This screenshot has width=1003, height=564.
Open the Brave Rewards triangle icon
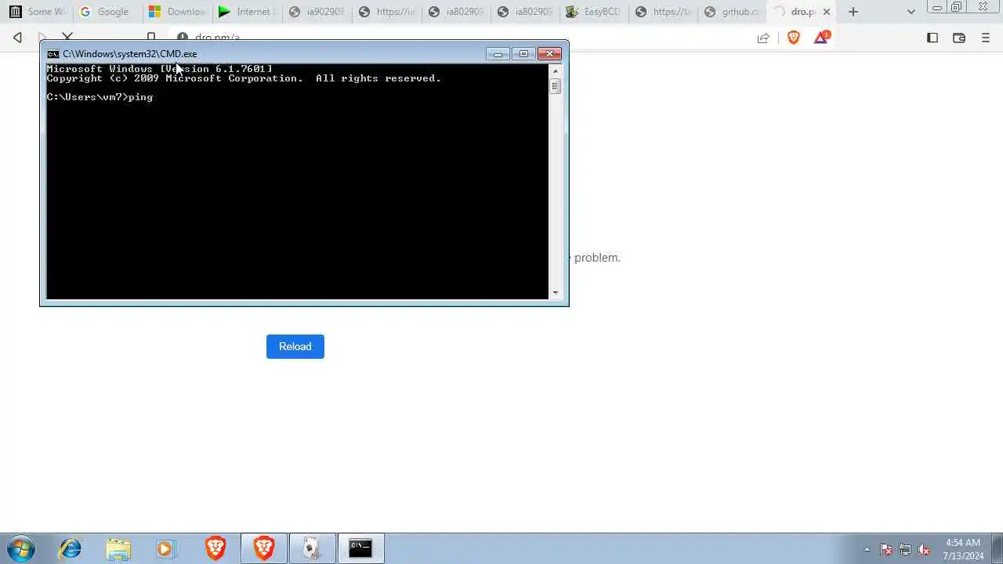tap(821, 37)
